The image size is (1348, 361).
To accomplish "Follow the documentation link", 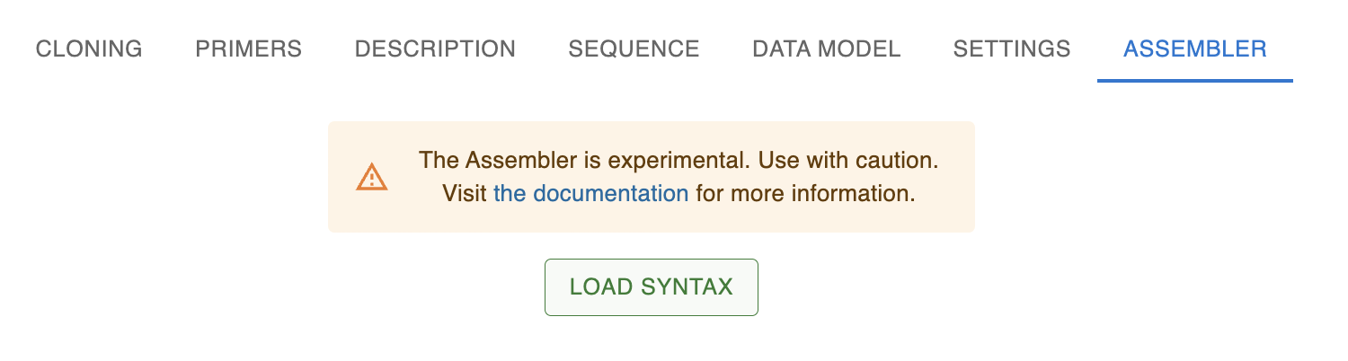I will tap(590, 193).
